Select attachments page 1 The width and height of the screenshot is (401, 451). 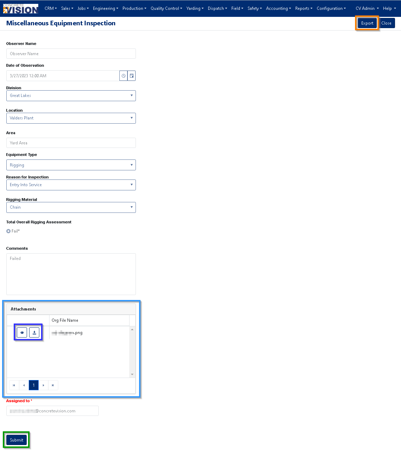pyautogui.click(x=34, y=385)
